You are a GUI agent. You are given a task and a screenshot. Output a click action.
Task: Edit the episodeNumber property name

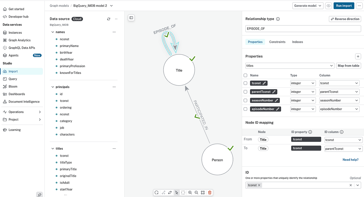point(278,109)
